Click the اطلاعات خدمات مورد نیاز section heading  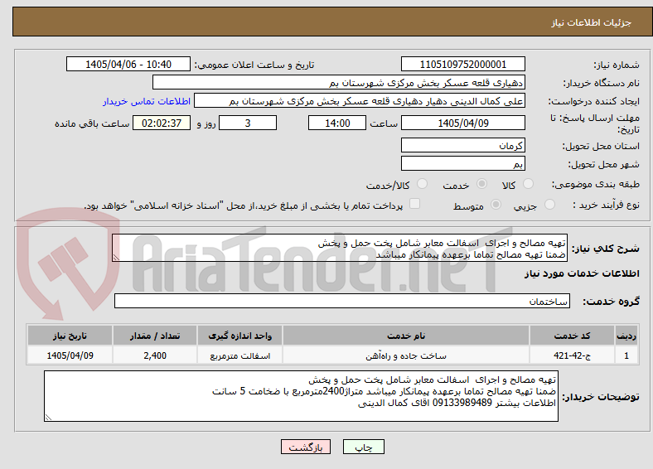pyautogui.click(x=582, y=273)
